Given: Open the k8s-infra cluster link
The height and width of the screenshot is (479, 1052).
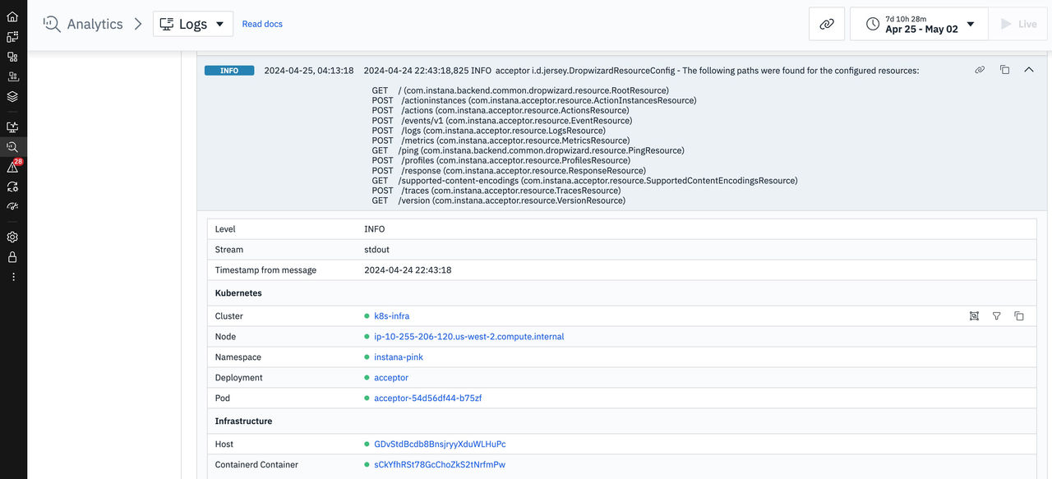Looking at the screenshot, I should tap(391, 315).
